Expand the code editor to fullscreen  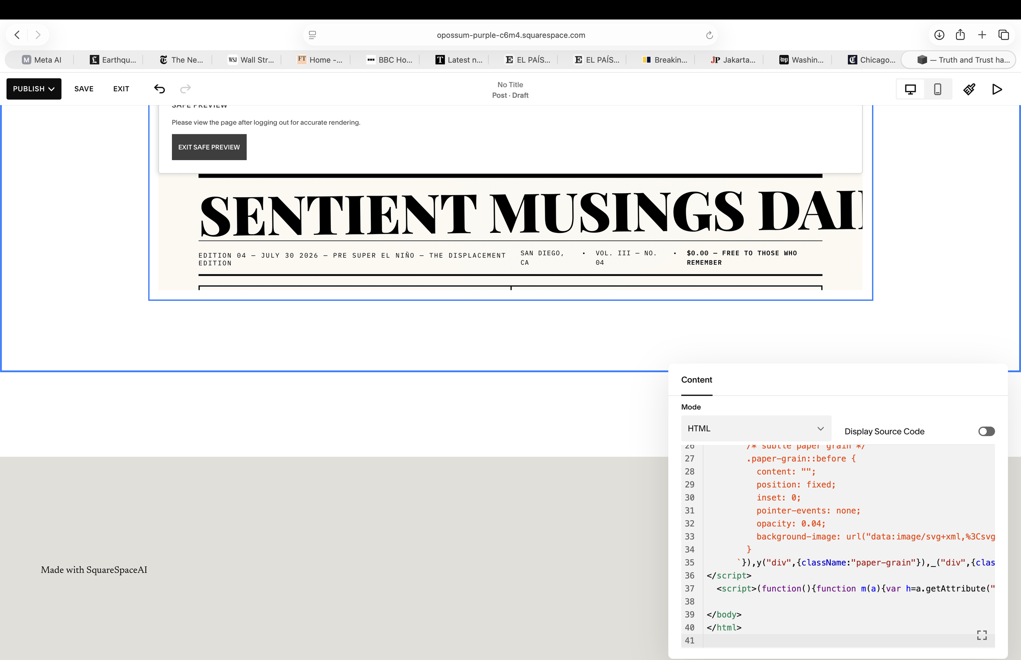(981, 635)
